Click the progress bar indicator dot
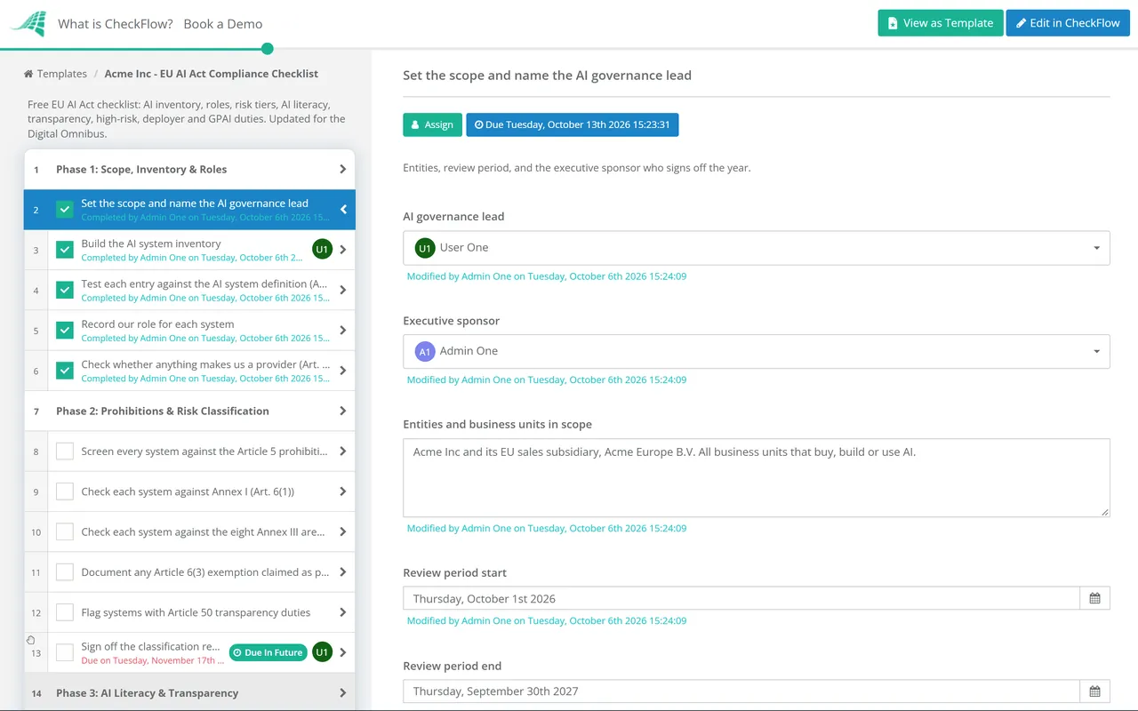 (268, 49)
